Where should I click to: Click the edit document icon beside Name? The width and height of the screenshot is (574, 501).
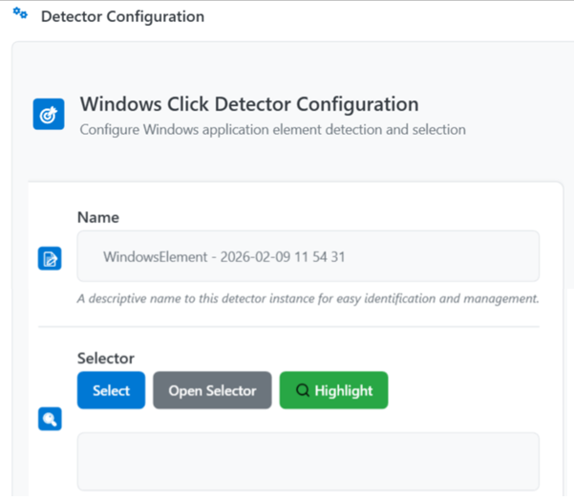click(50, 258)
